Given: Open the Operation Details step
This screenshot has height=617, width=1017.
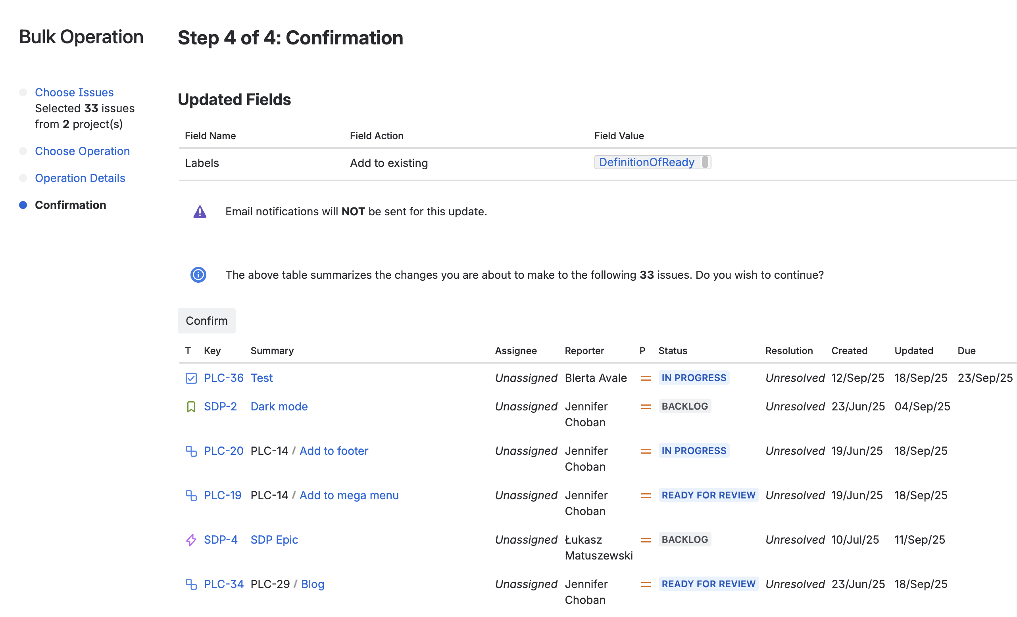Looking at the screenshot, I should pos(80,178).
